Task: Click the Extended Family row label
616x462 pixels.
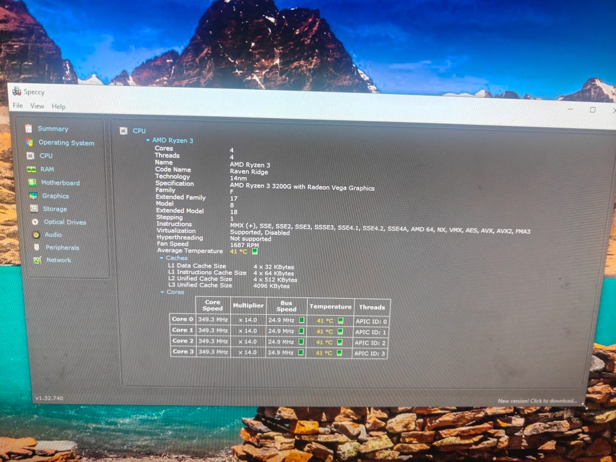Action: coord(181,197)
